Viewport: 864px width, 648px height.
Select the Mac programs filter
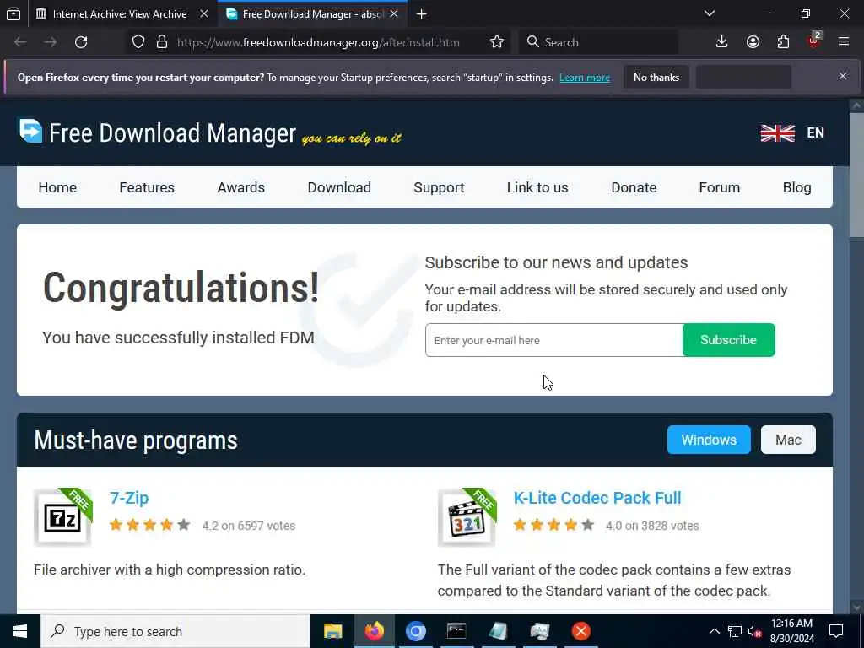coord(788,440)
